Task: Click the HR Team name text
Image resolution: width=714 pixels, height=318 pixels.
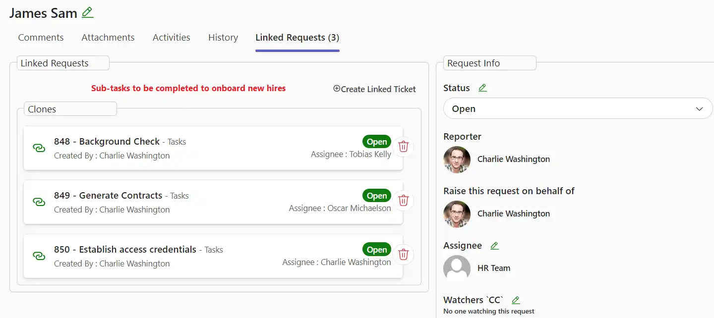Action: (494, 268)
